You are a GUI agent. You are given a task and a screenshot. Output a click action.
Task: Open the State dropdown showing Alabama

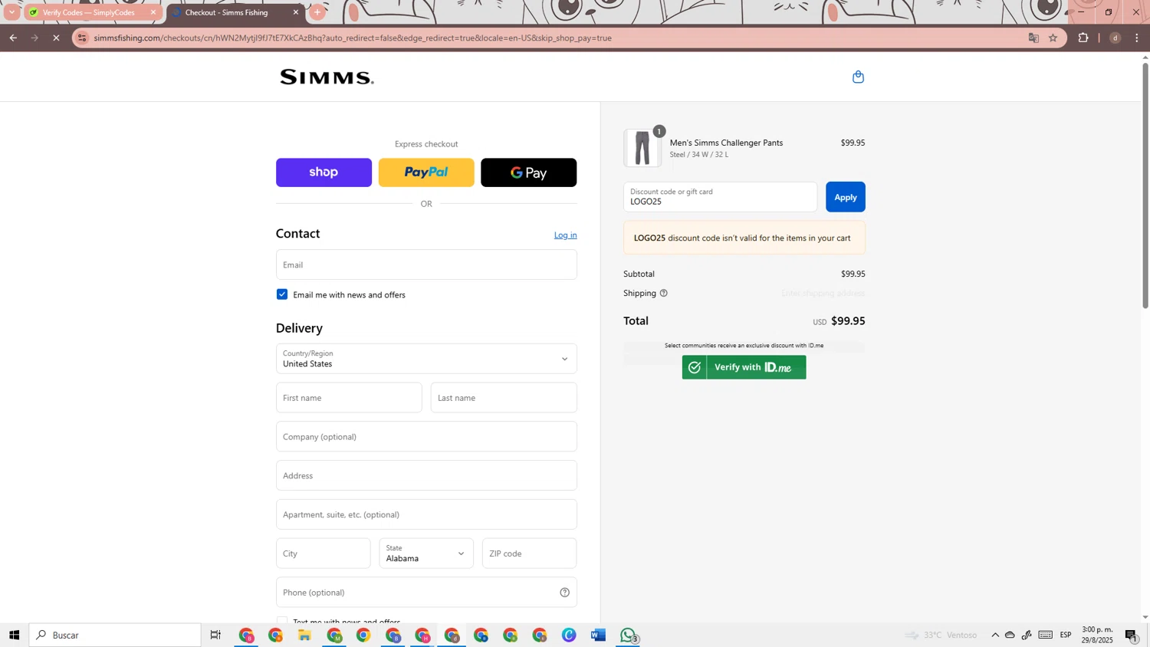[426, 553]
